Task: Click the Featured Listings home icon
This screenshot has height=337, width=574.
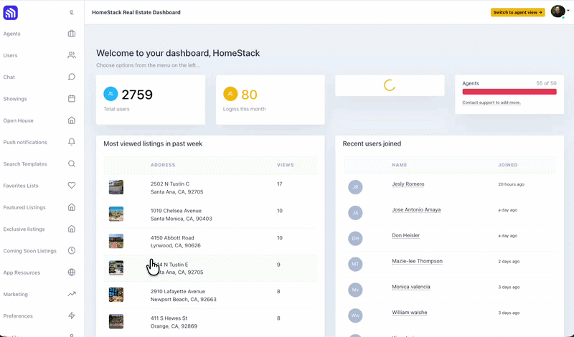Action: [72, 207]
